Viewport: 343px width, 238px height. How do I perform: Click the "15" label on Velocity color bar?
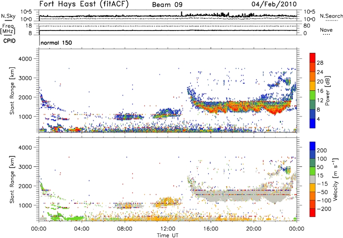tap(320, 175)
